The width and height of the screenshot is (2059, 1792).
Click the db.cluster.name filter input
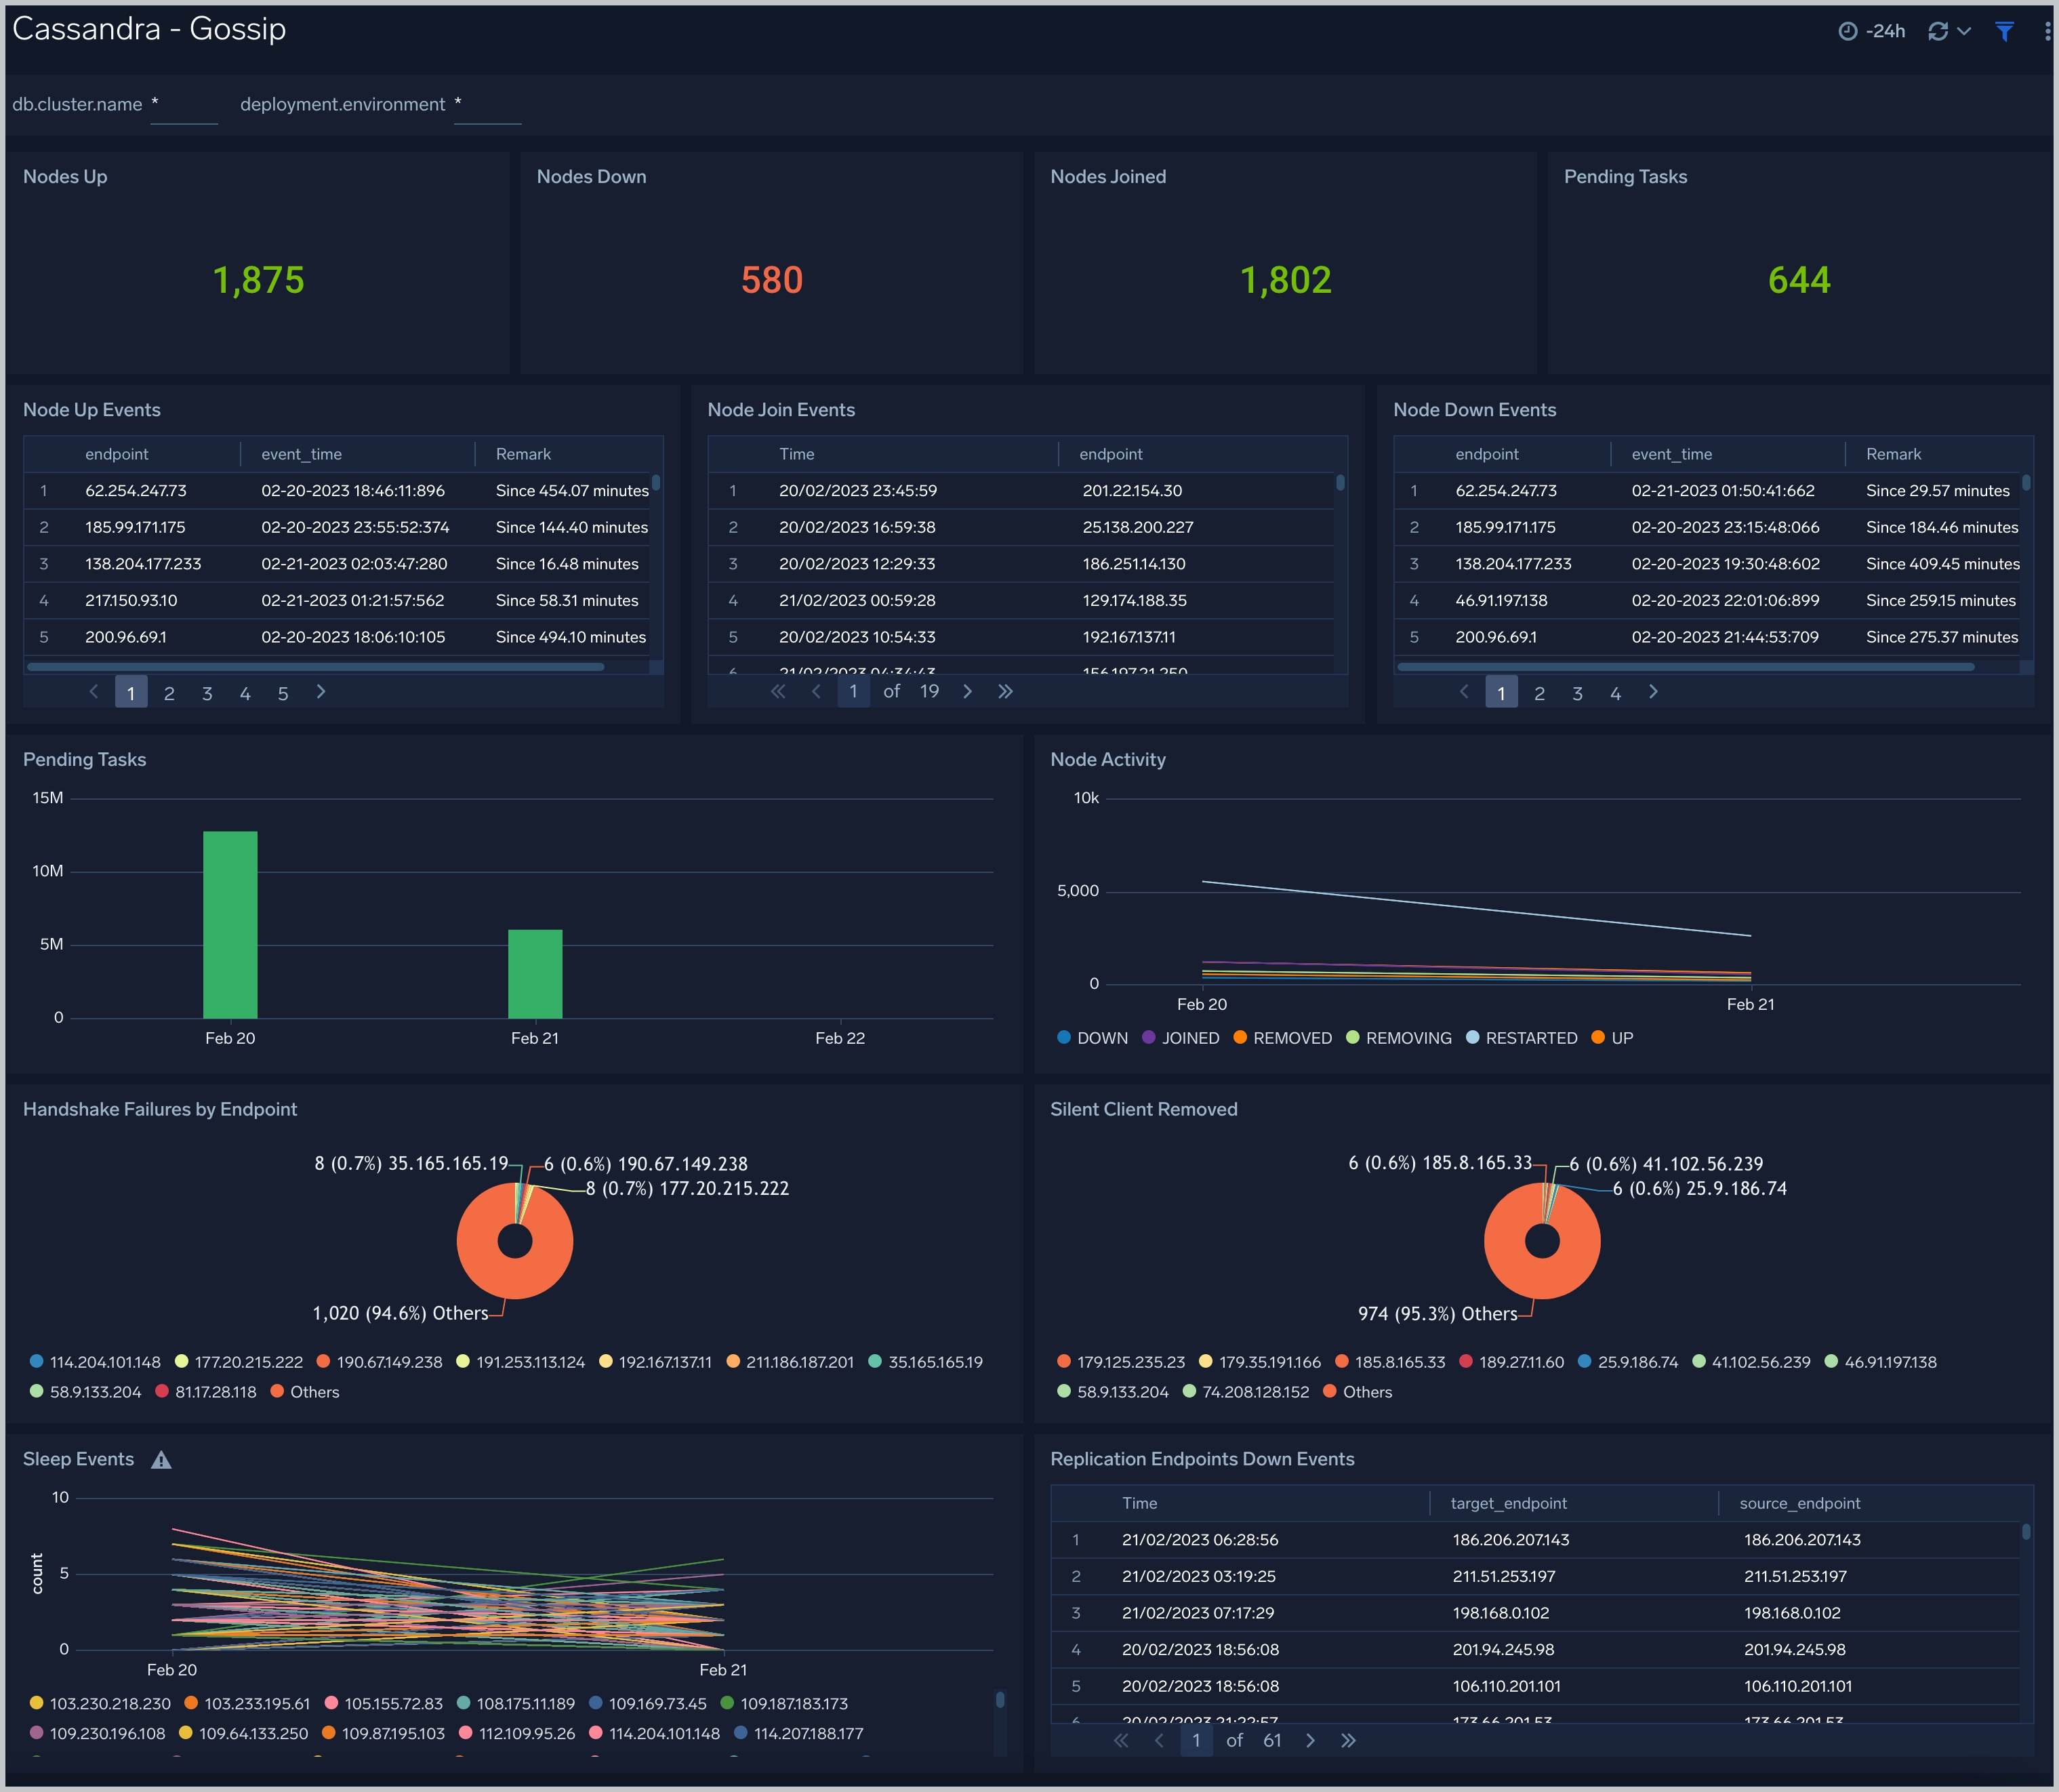coord(184,105)
